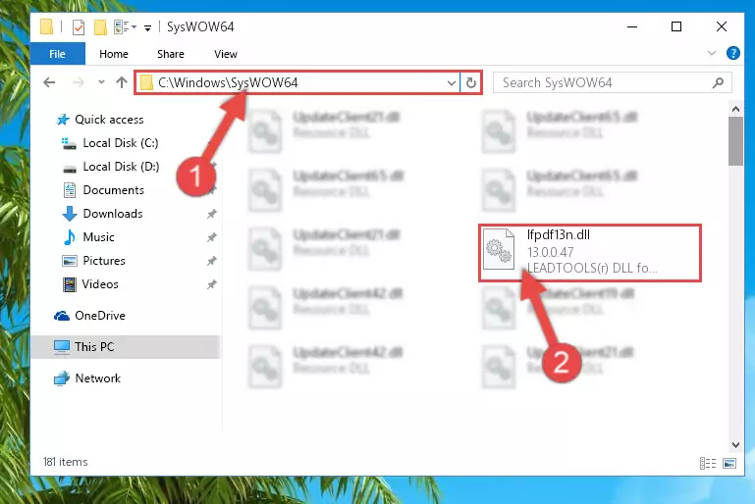The height and width of the screenshot is (504, 755).
Task: Click the Search SysWOW64 box
Action: (x=613, y=82)
